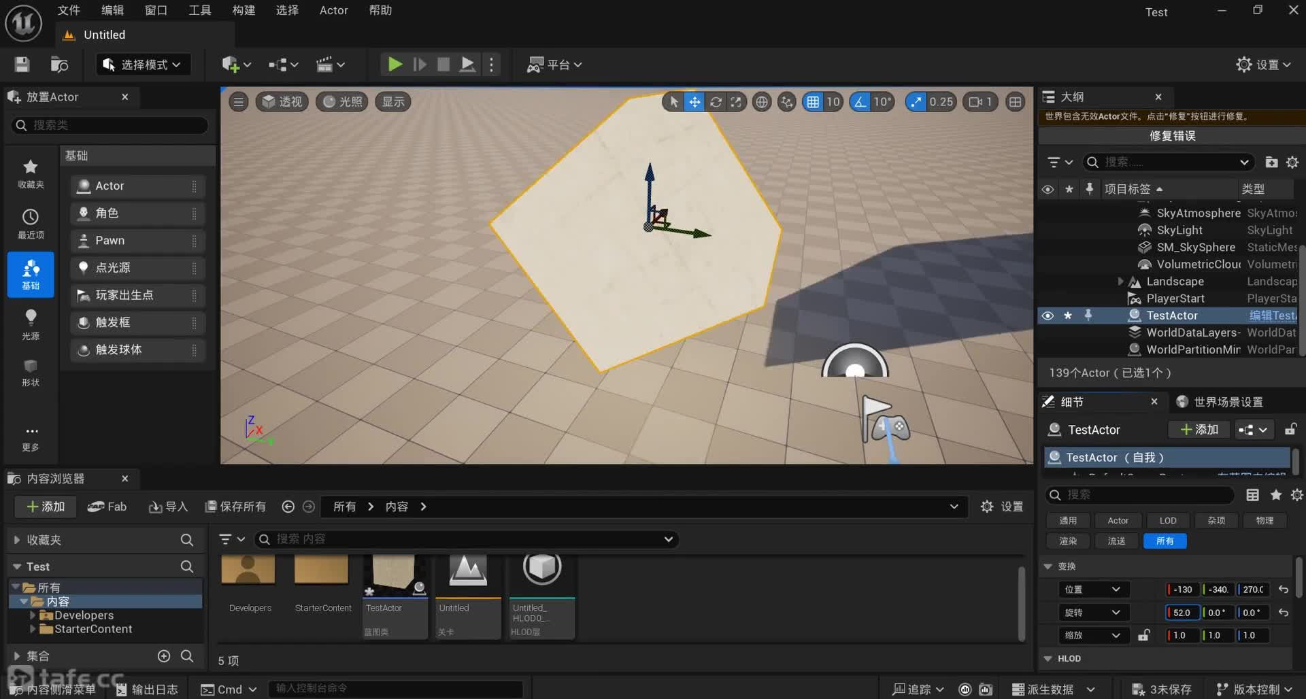The image size is (1306, 699).
Task: Open the 选择模式 mode dropdown
Action: click(x=142, y=65)
